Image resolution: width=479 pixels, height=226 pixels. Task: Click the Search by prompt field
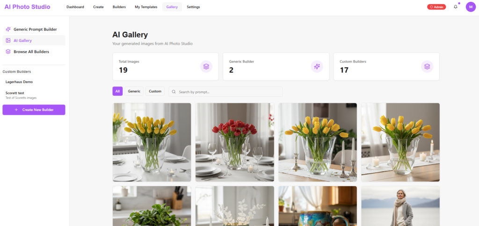coord(225,92)
